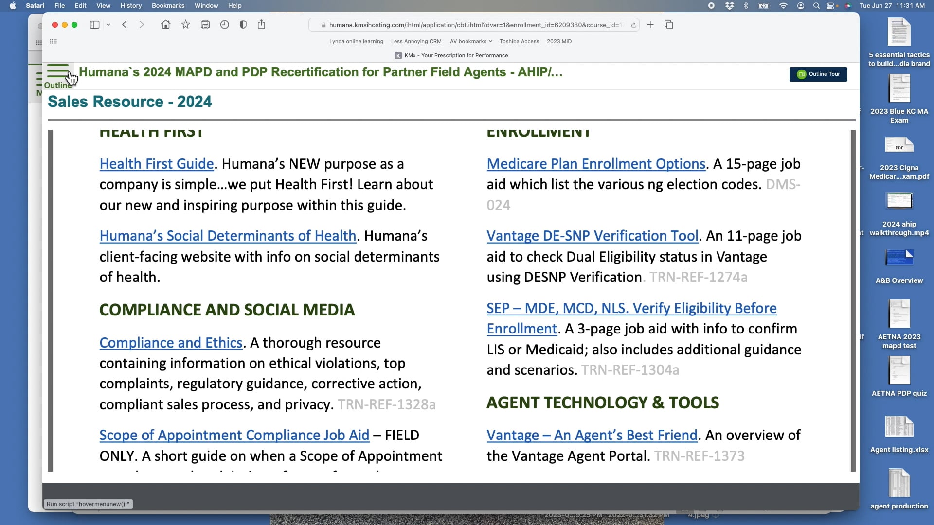Click the Outline Tour button
934x525 pixels.
(818, 74)
